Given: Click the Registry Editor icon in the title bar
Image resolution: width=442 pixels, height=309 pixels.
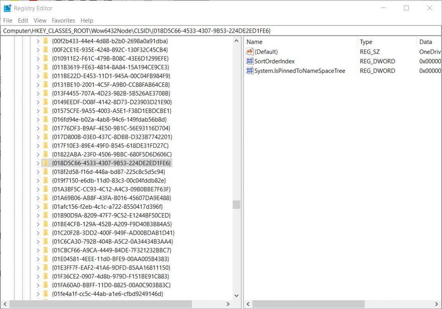Looking at the screenshot, I should [7, 8].
